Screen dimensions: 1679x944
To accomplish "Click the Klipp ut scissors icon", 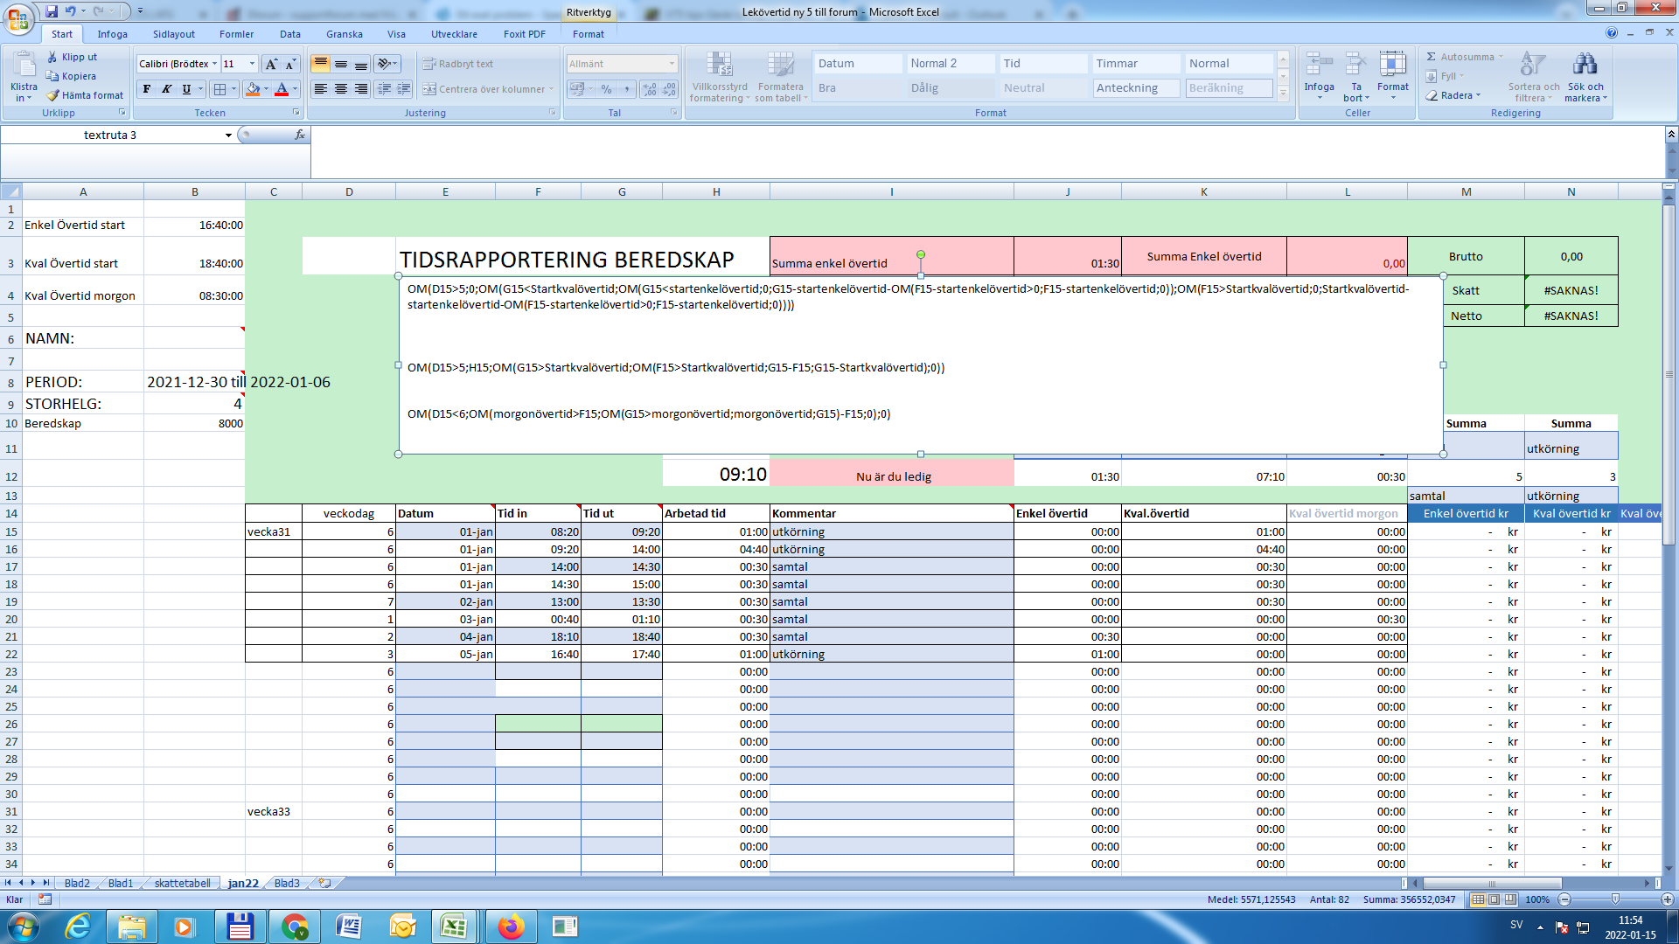I will (x=52, y=57).
